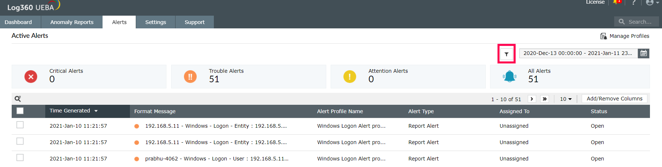662x167 pixels.
Task: Sort by Time Generated column arrow
Action: (96, 111)
